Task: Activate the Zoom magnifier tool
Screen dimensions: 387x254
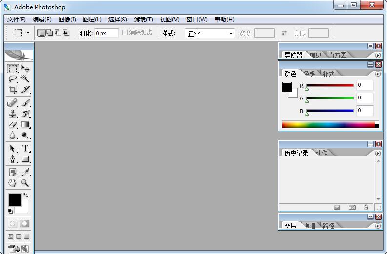Action: click(25, 183)
